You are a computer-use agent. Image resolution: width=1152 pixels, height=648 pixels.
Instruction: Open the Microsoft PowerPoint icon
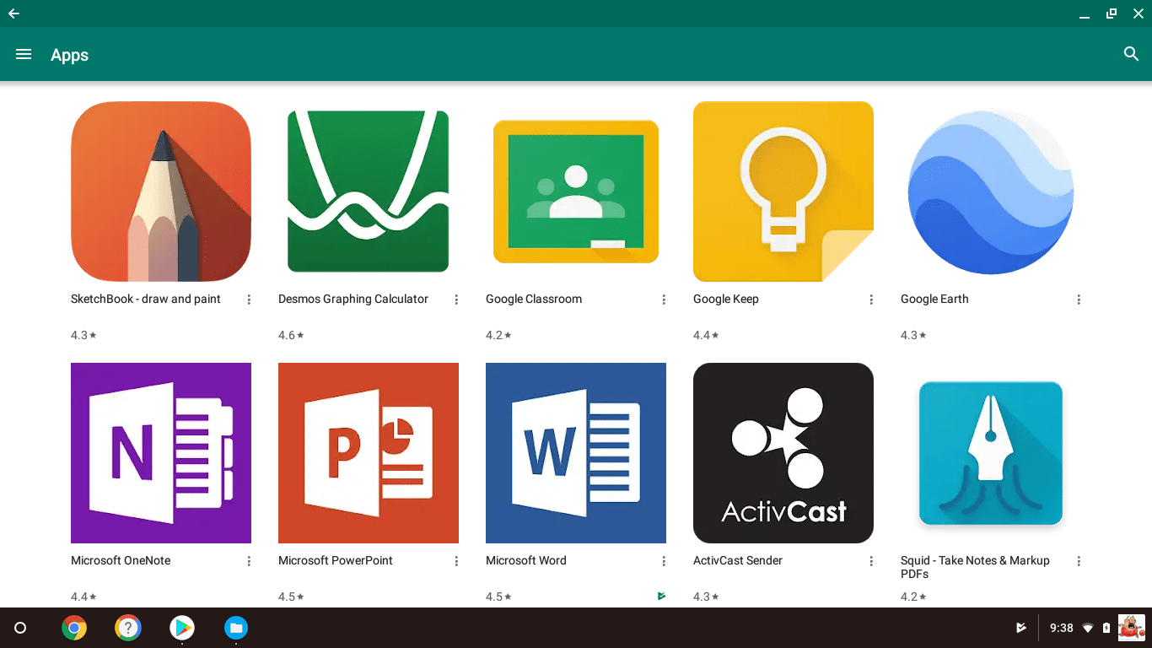click(x=369, y=453)
